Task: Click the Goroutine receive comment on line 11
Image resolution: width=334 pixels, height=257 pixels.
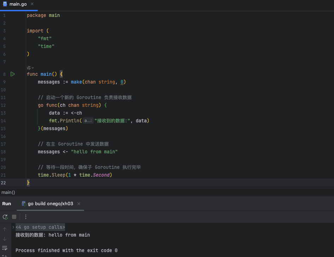Action: coord(84,97)
